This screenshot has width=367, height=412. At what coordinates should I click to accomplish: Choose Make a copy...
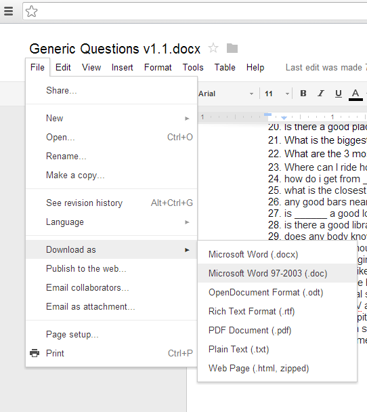point(112,175)
